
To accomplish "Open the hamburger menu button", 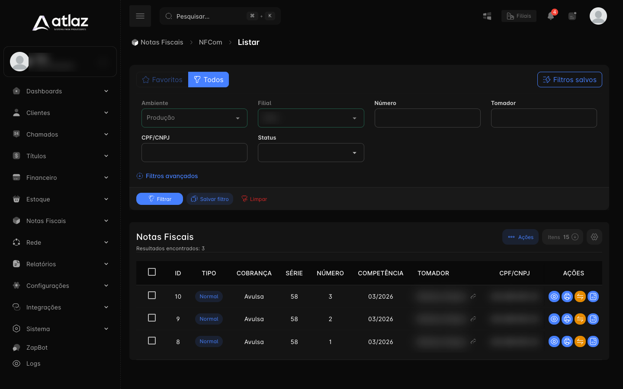I will (x=140, y=16).
